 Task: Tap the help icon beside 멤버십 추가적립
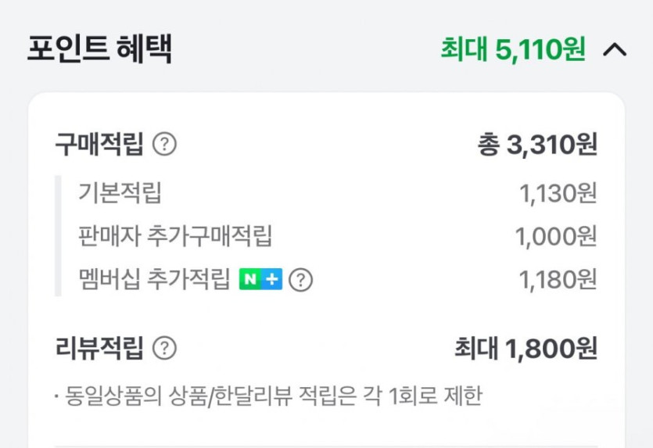301,279
